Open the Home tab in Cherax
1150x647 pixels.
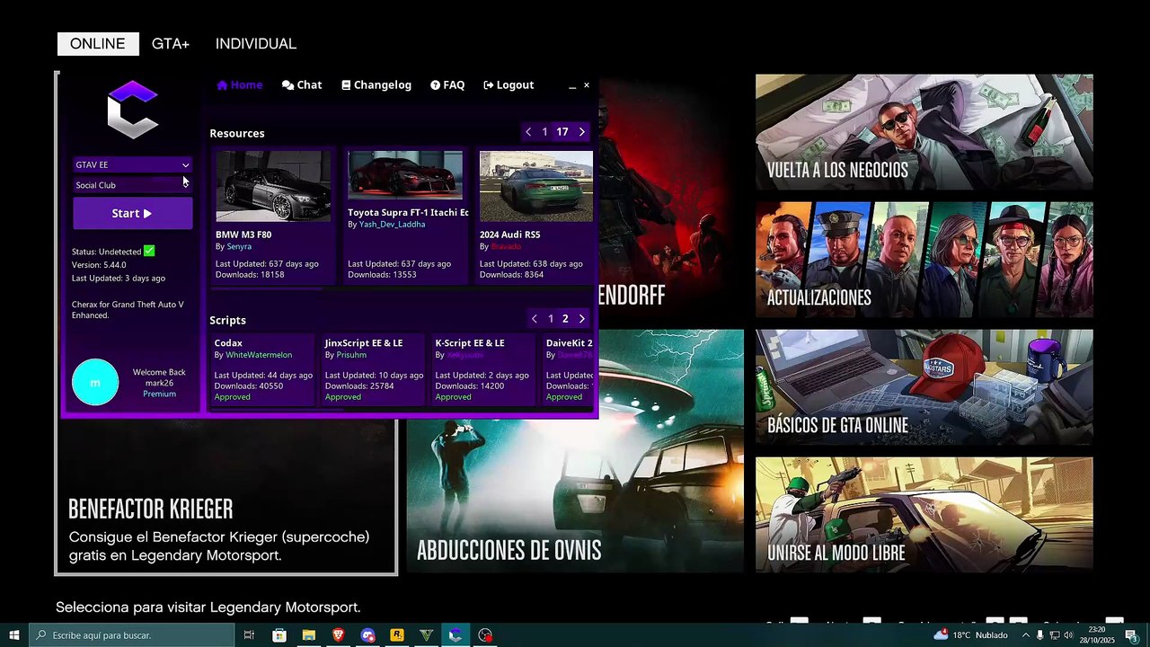240,84
